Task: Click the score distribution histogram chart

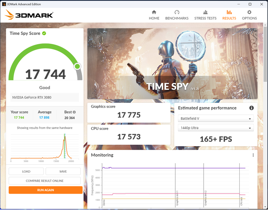Action: coord(45,147)
